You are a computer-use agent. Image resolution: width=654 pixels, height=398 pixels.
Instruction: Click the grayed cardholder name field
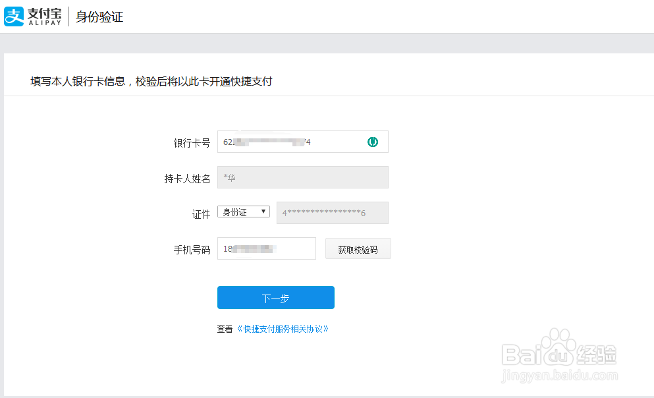coord(302,177)
